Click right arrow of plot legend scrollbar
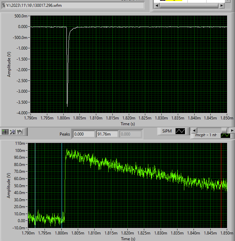This screenshot has height=241, width=235. click(232, 131)
